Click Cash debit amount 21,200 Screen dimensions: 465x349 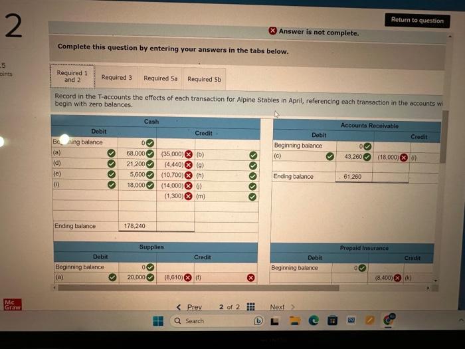coord(136,164)
